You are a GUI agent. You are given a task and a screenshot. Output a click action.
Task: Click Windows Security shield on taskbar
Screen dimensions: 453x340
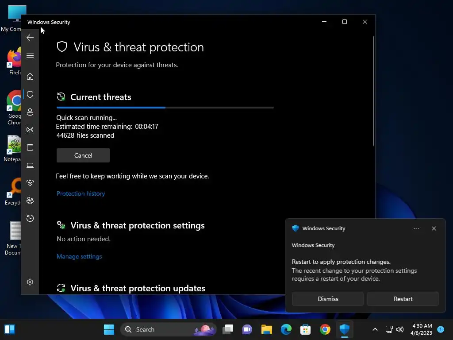coord(344,329)
